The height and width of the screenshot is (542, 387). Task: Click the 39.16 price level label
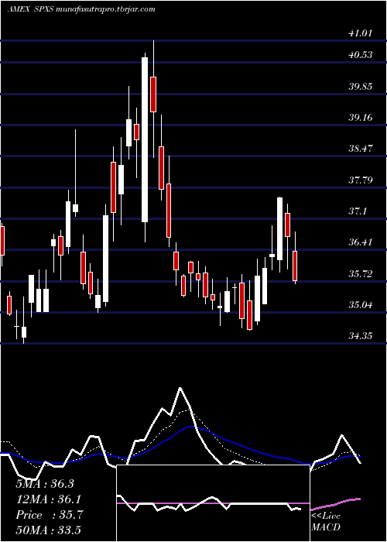point(361,118)
